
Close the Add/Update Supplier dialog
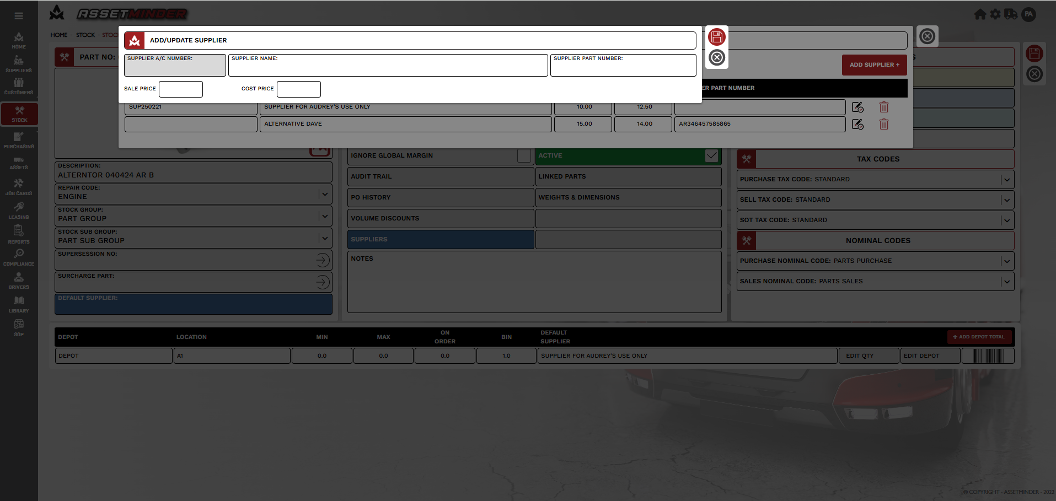click(716, 57)
